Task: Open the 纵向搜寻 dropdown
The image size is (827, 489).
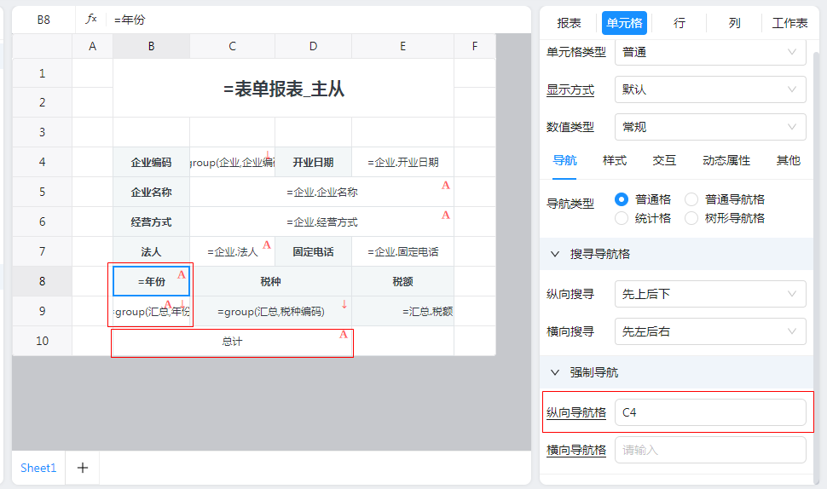Action: coord(709,294)
